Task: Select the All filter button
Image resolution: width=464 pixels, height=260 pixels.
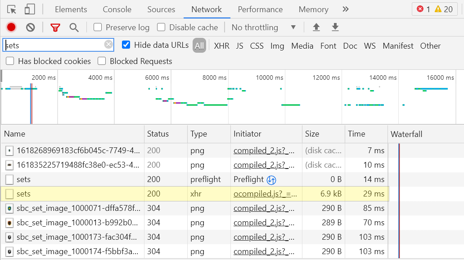Action: coord(199,46)
